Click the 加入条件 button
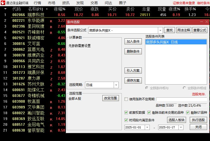 [x=133, y=41]
